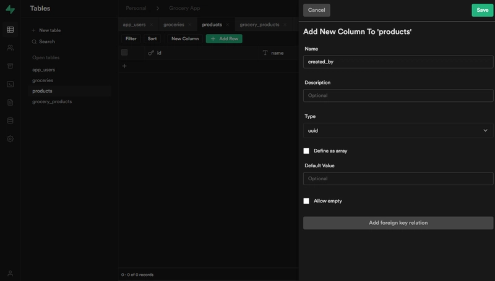Close the products tab with its x
Screen dimensions: 495x281
click(x=227, y=25)
